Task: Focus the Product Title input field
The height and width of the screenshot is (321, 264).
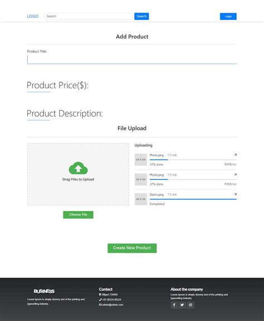Action: tap(132, 60)
